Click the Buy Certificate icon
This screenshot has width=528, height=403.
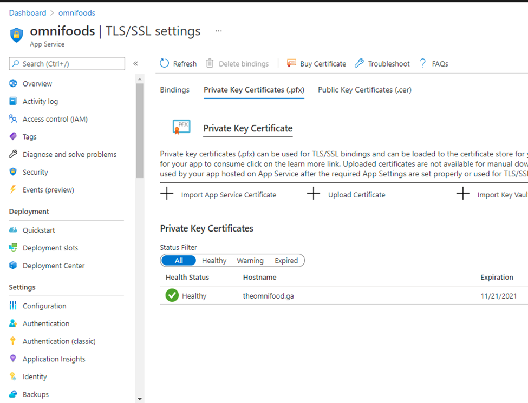point(291,63)
